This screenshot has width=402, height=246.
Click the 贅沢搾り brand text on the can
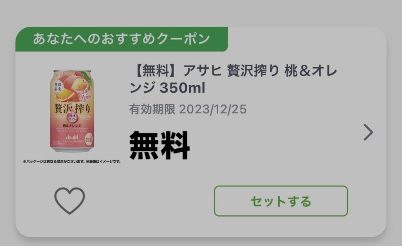coord(72,108)
